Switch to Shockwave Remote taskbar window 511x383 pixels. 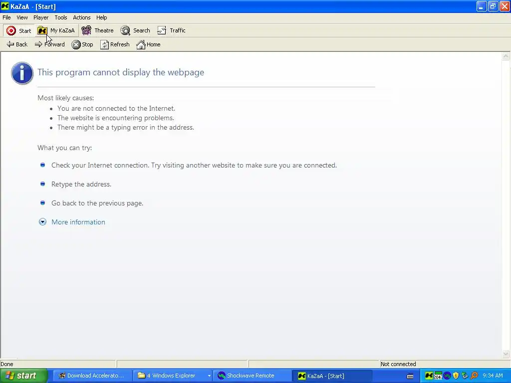pos(251,376)
